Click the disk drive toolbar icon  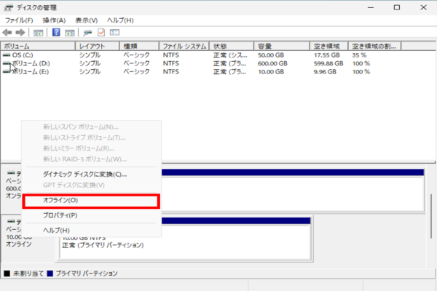click(x=87, y=33)
